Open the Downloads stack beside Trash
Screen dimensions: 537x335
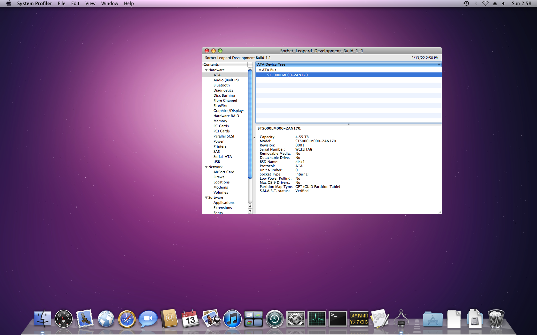475,319
